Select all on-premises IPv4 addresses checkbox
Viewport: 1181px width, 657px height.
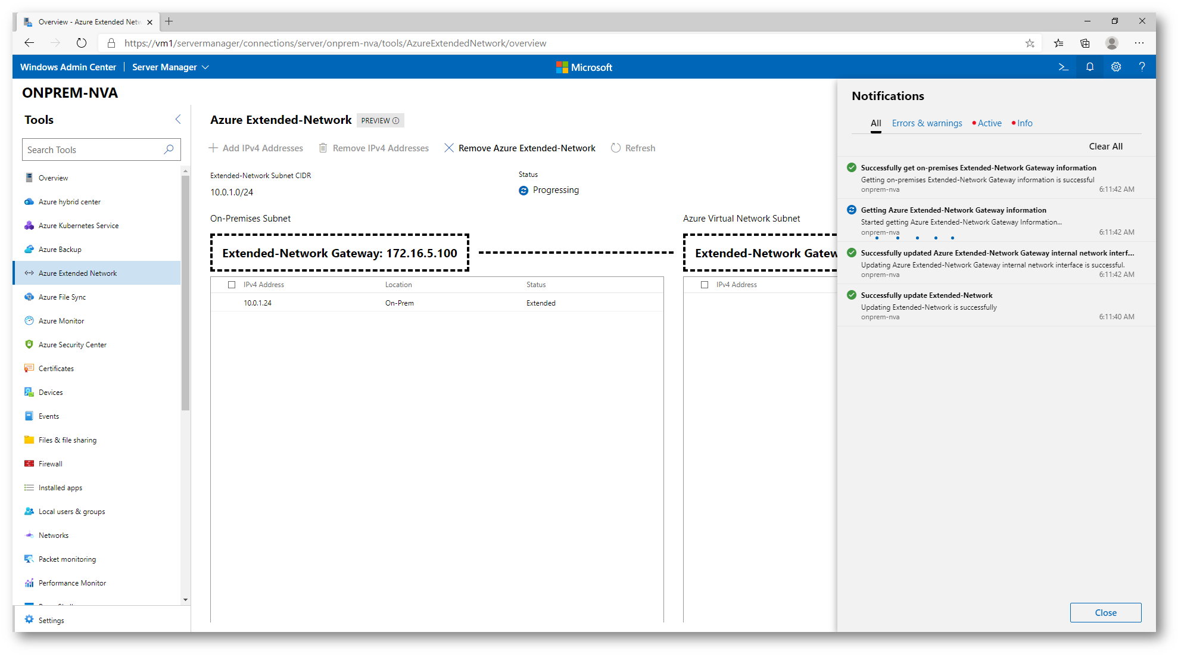coord(232,285)
